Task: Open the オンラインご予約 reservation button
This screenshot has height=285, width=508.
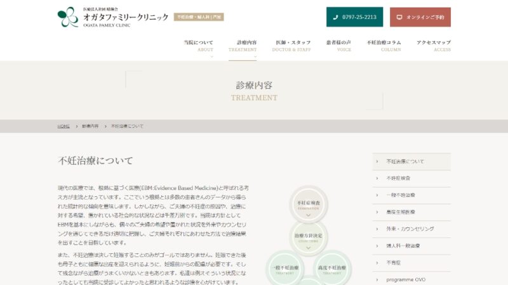Action: pos(420,17)
